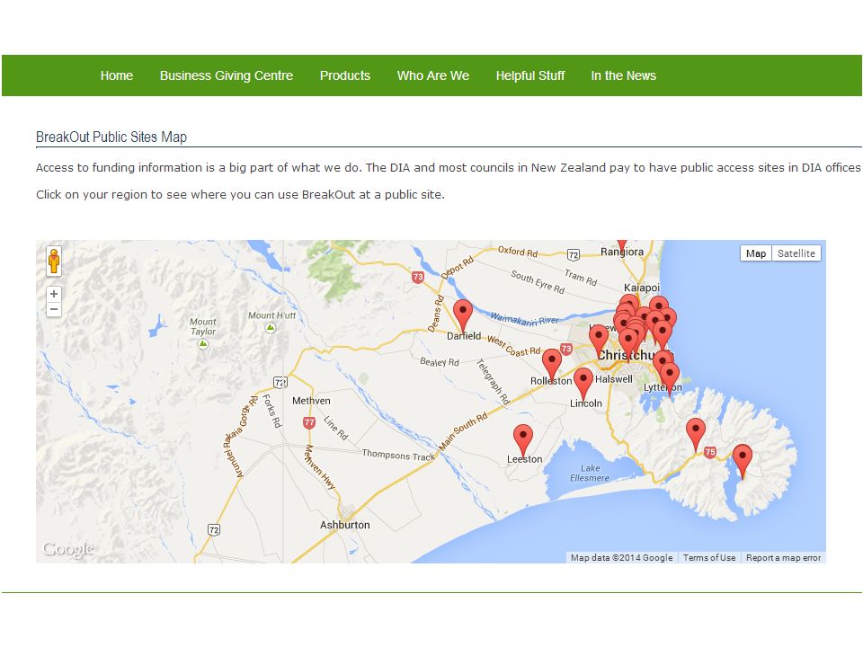Switch map to Map view
The image size is (863, 647).
(756, 253)
